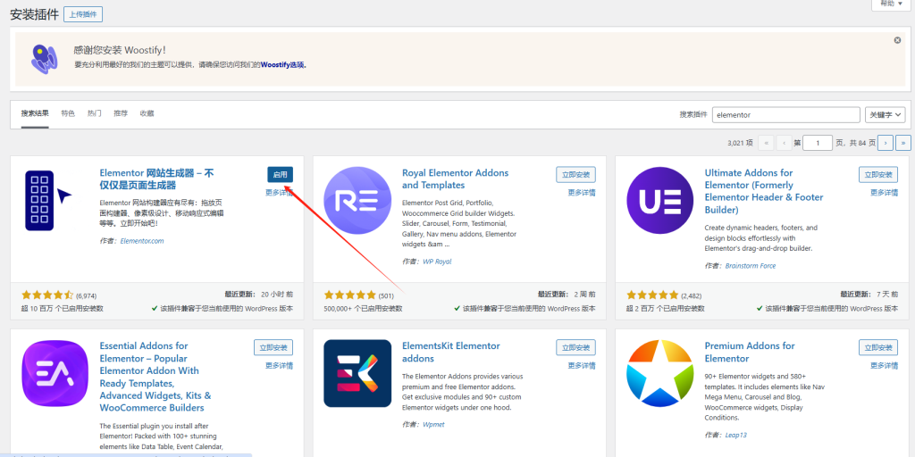
Task: Switch to the 热门 tab
Action: (94, 113)
